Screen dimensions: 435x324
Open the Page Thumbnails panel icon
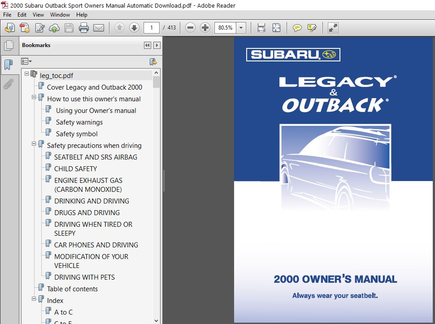(9, 45)
